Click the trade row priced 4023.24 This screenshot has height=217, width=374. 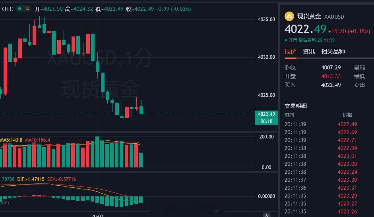(321, 172)
